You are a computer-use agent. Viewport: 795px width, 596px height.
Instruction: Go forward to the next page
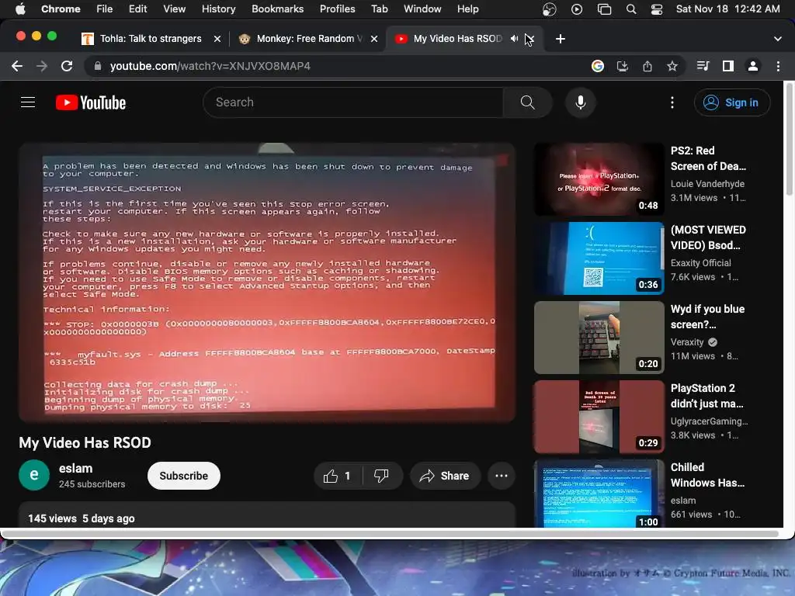42,66
